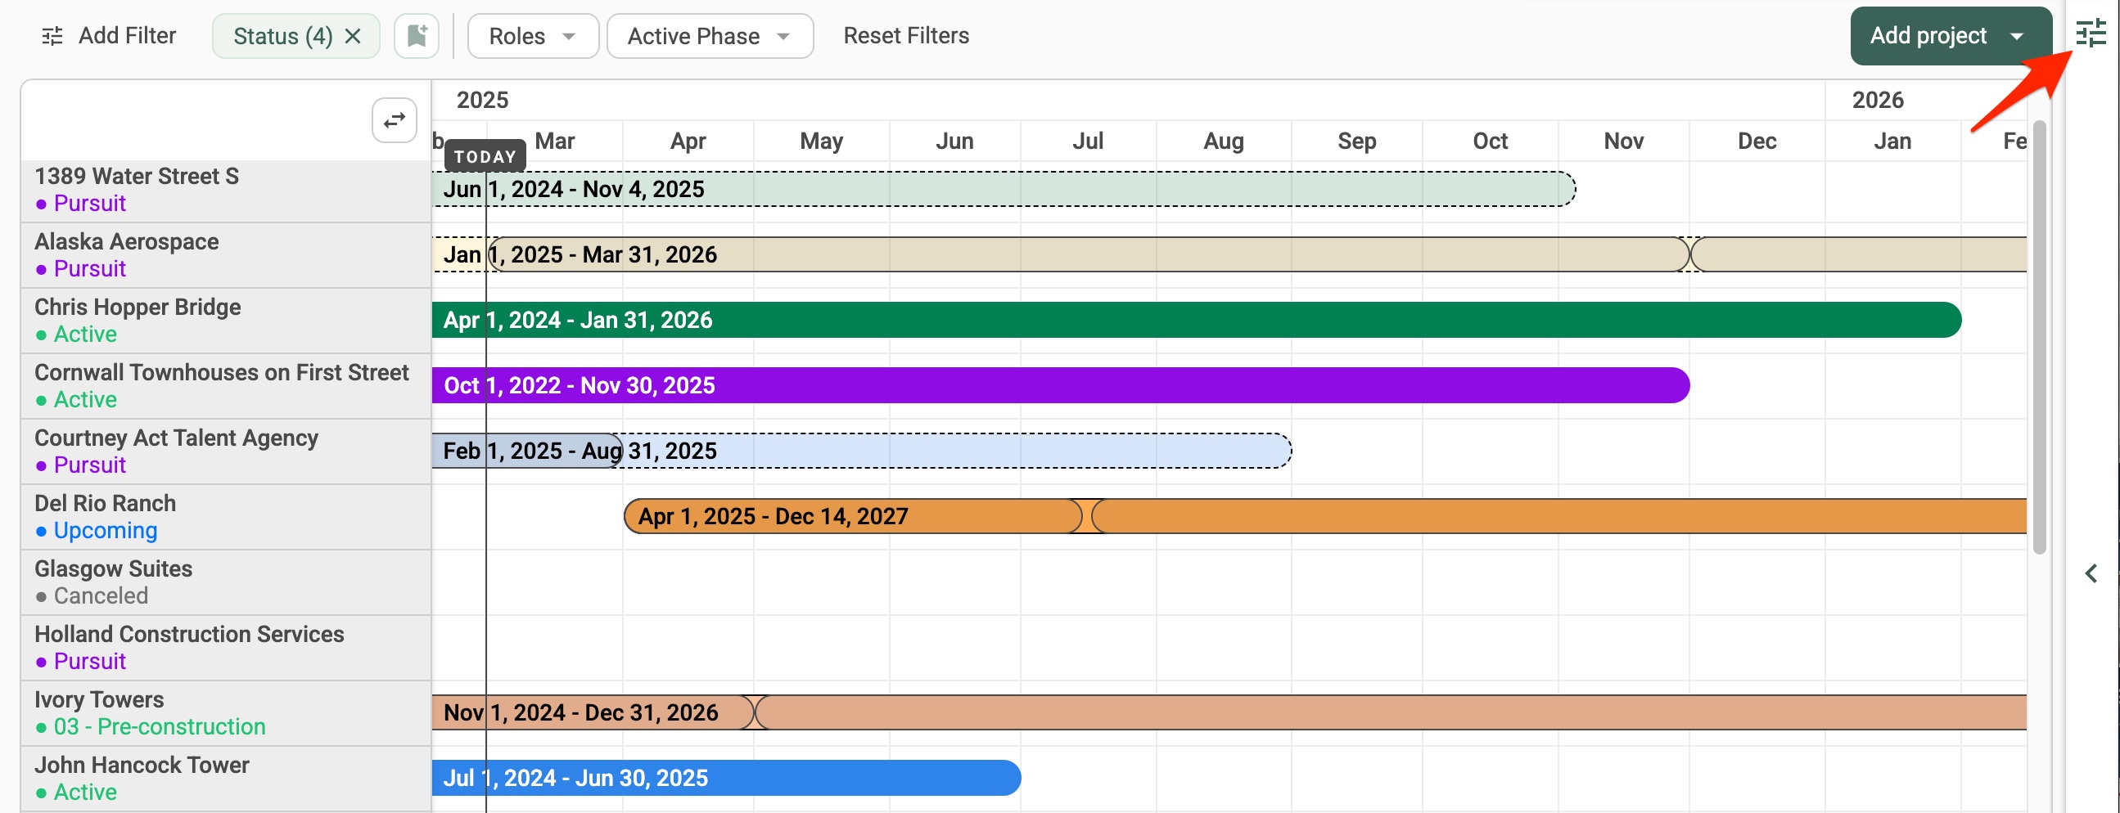2120x813 pixels.
Task: Click the filter sliders icon beside Add Filter
Action: coord(52,36)
